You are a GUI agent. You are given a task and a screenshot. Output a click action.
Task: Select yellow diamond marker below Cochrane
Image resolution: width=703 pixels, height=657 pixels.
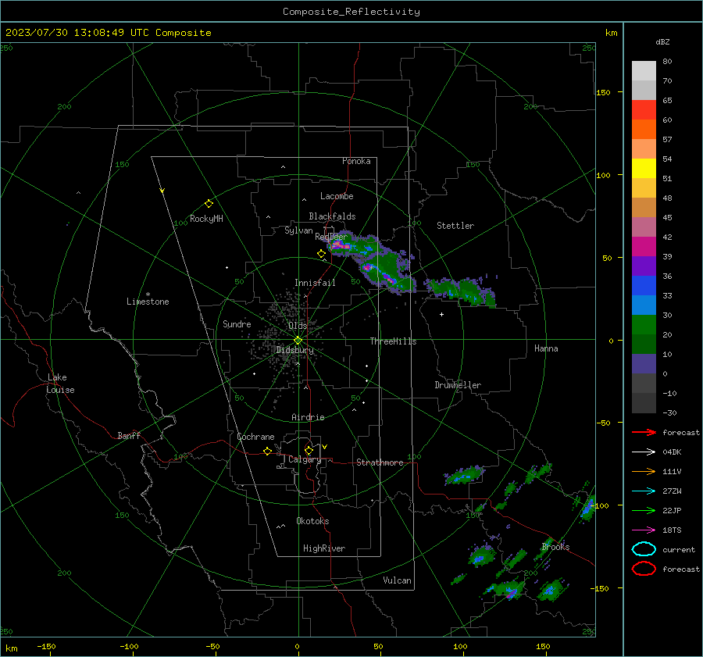pos(268,452)
